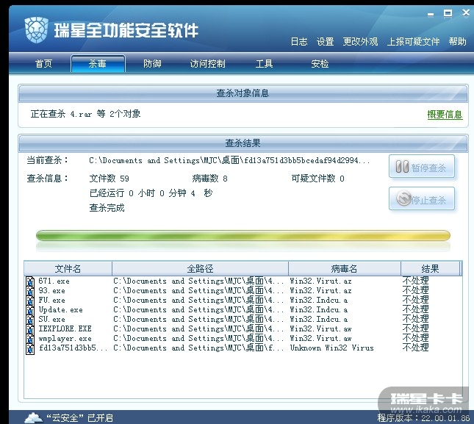Image resolution: width=474 pixels, height=424 pixels.
Task: Select the SU.exe file name
Action: pos(51,320)
